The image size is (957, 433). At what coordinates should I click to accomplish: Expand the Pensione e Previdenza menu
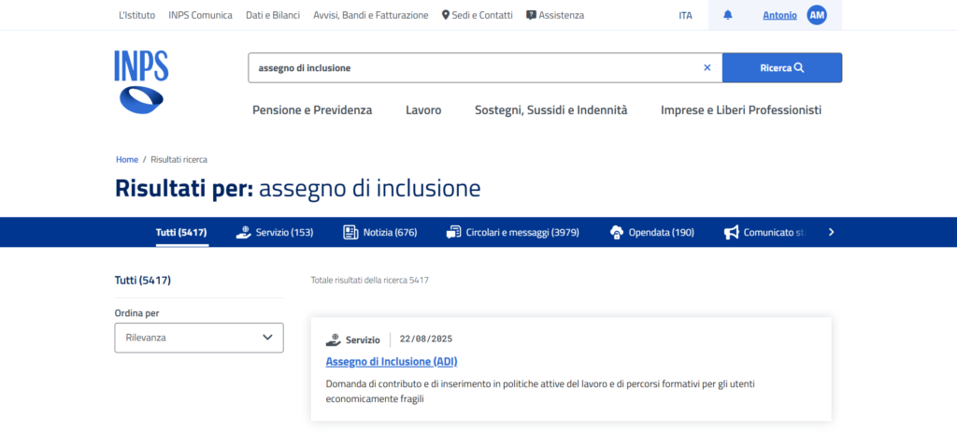(312, 110)
